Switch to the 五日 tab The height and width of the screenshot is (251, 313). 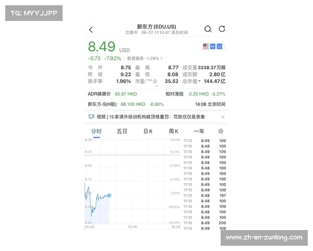(122, 131)
